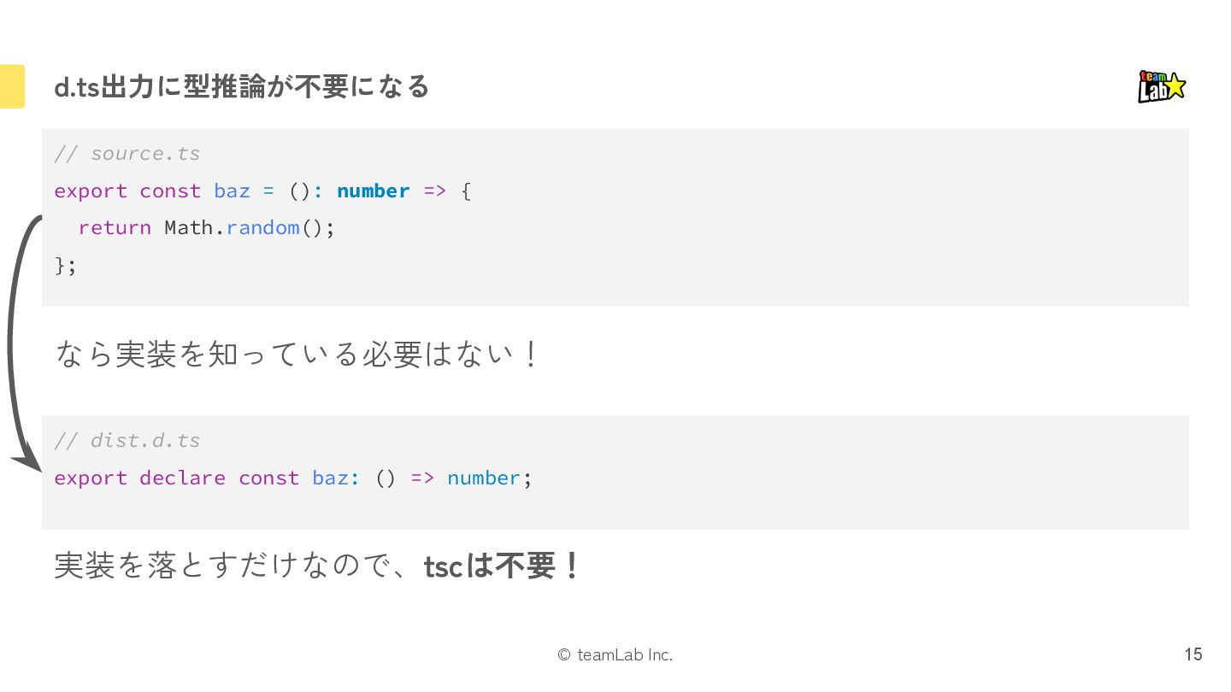The image size is (1231, 692).
Task: Click the sentence "なら実装を知っている必要はない！"
Action: 297,354
